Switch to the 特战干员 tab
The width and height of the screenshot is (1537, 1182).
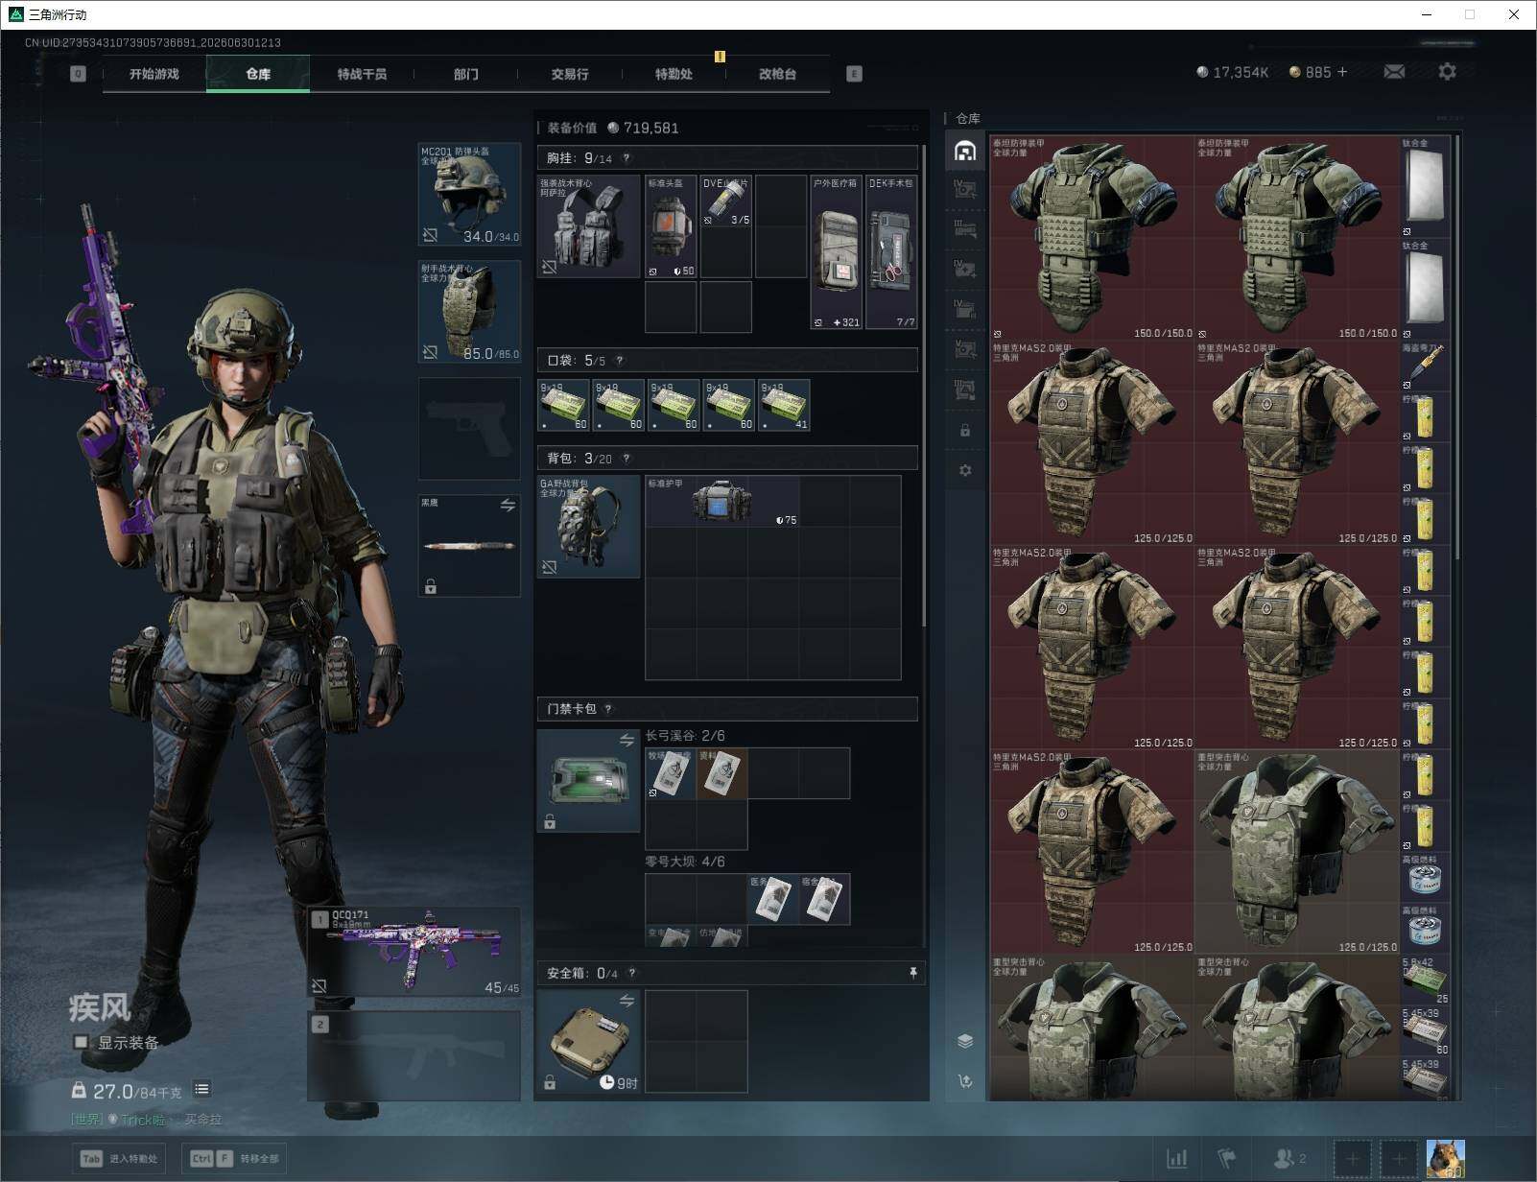[362, 74]
